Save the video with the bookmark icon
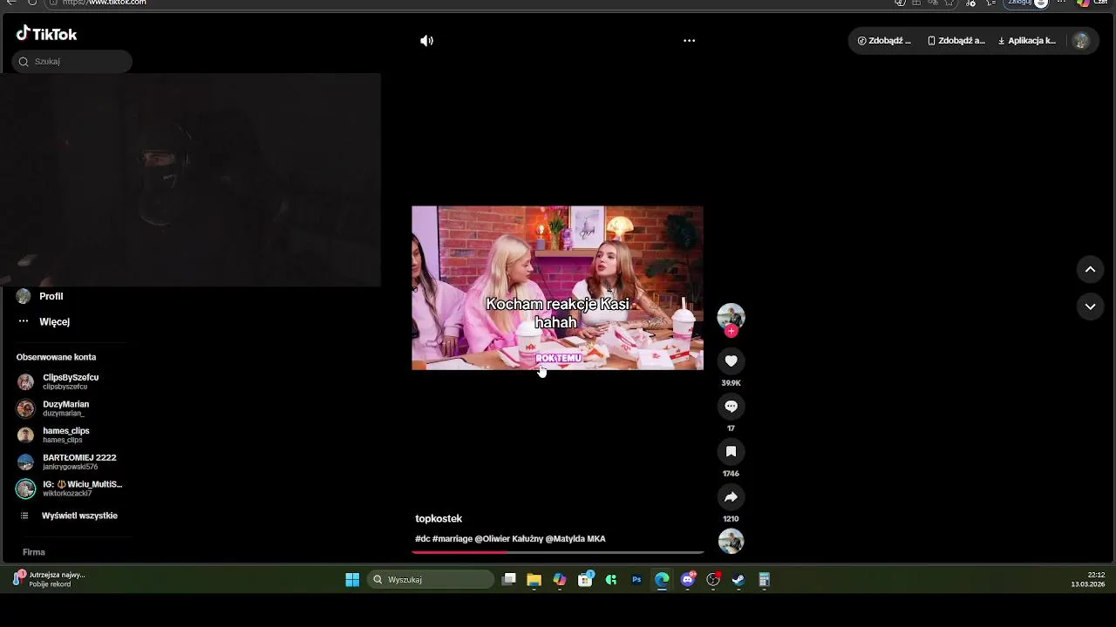1116x627 pixels. tap(731, 452)
